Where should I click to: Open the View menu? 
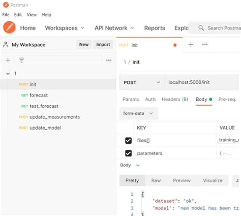(32, 15)
